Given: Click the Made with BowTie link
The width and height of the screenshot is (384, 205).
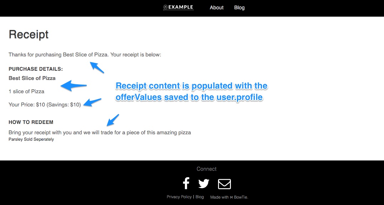Looking at the screenshot, I should click(x=229, y=197).
